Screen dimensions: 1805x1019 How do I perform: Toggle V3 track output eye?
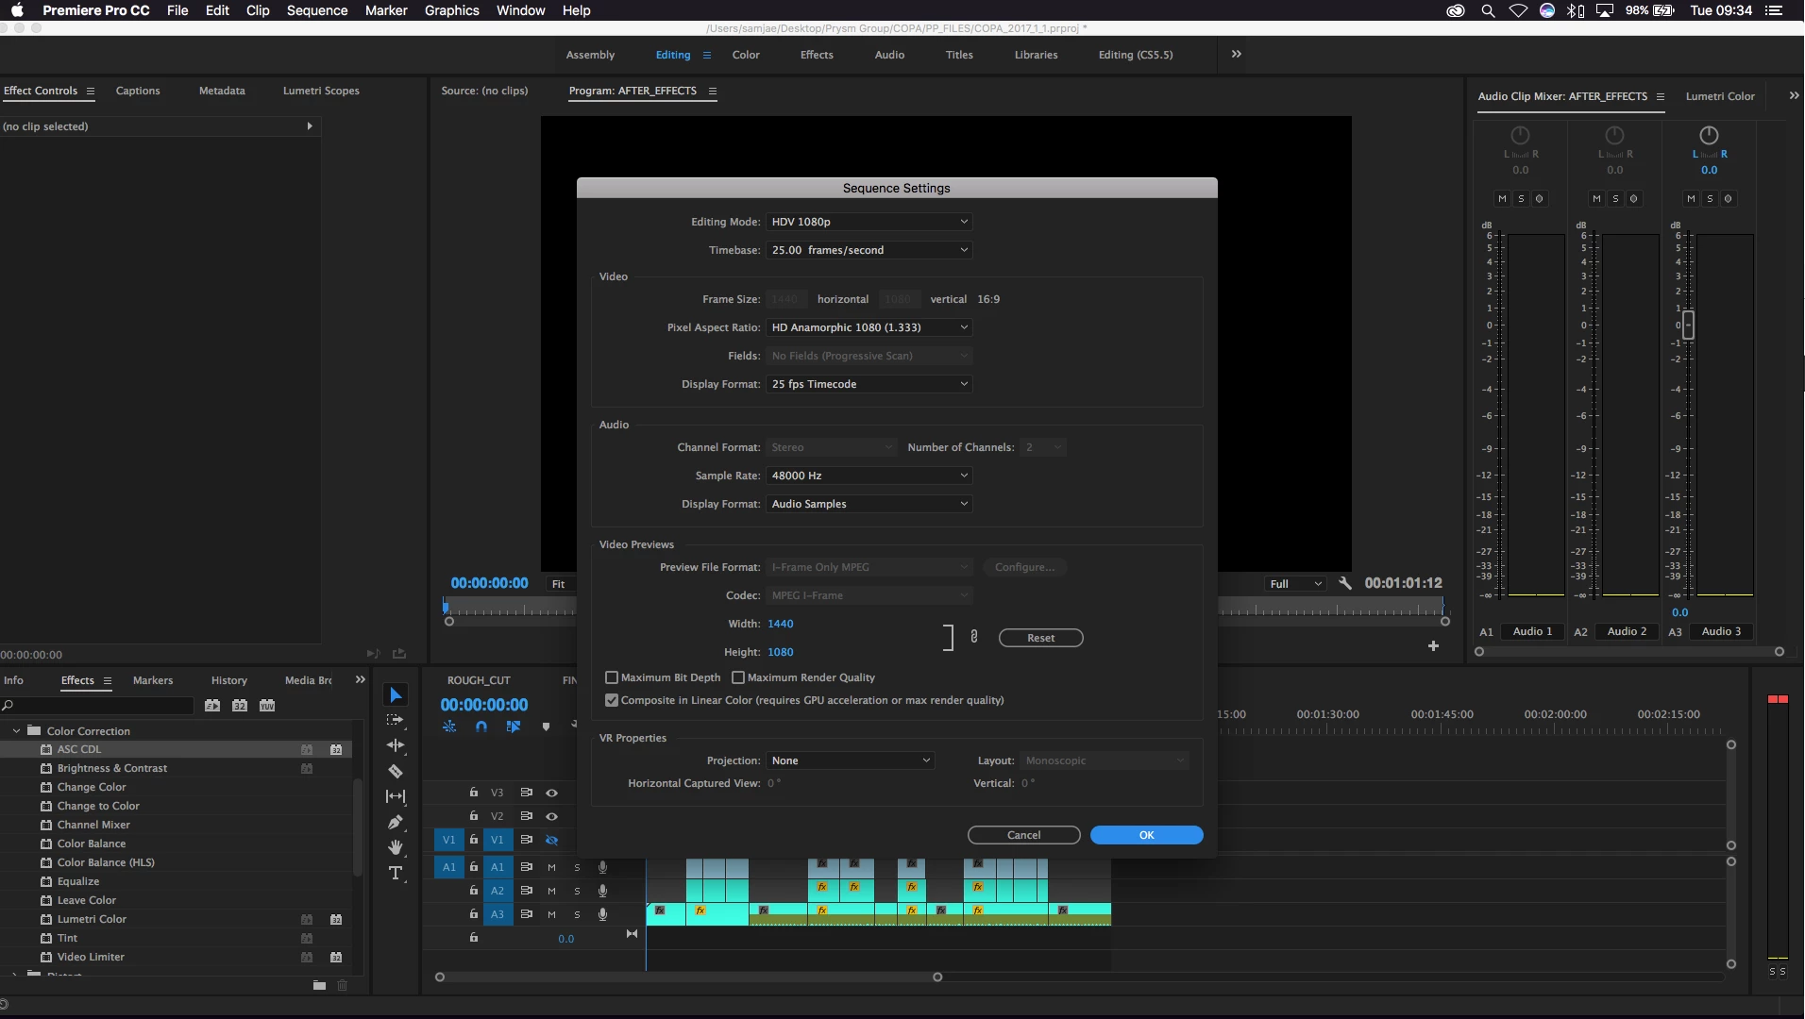click(x=552, y=793)
